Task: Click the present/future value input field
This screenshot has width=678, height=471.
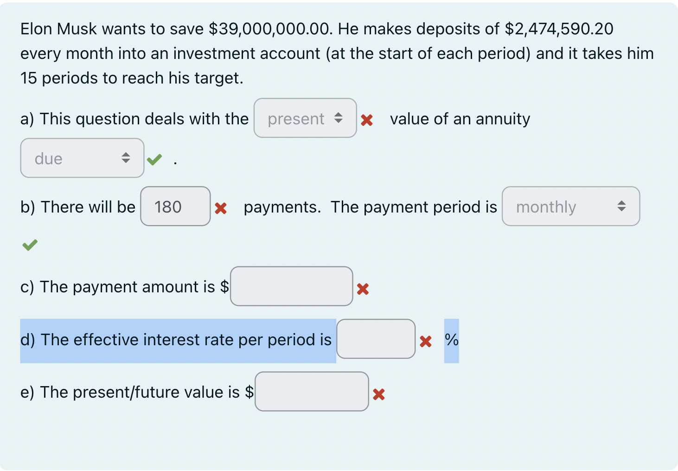Action: (x=312, y=392)
